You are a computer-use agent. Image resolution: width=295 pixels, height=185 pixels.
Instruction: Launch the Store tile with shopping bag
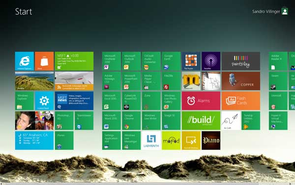point(44,61)
